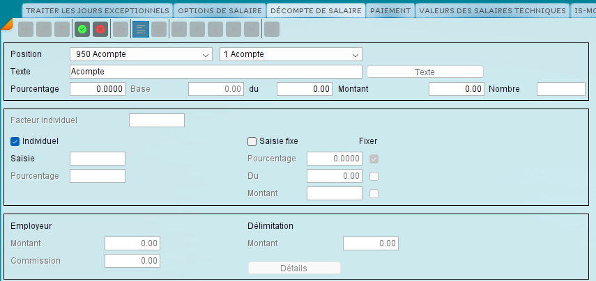Toggle Fixer checkbox for Du row
Screen dimensions: 596x281
tap(374, 177)
